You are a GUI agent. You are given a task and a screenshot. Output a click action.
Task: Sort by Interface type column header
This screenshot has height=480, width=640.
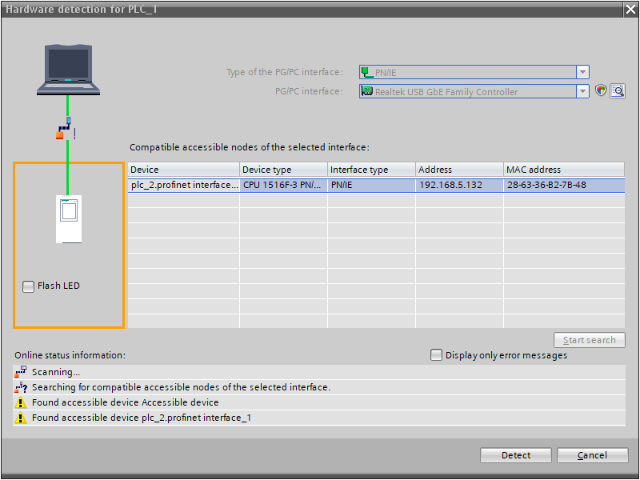[372, 170]
